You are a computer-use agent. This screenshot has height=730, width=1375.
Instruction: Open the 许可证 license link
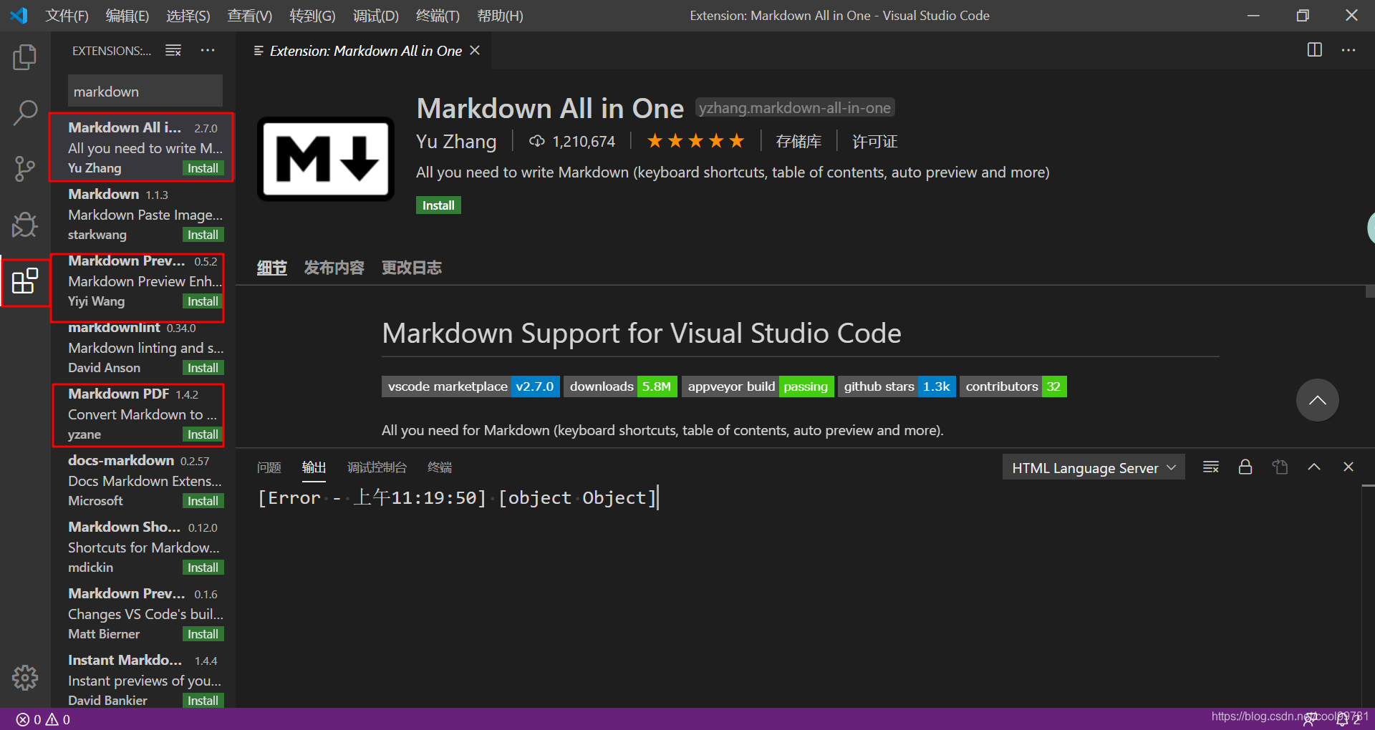pyautogui.click(x=875, y=142)
